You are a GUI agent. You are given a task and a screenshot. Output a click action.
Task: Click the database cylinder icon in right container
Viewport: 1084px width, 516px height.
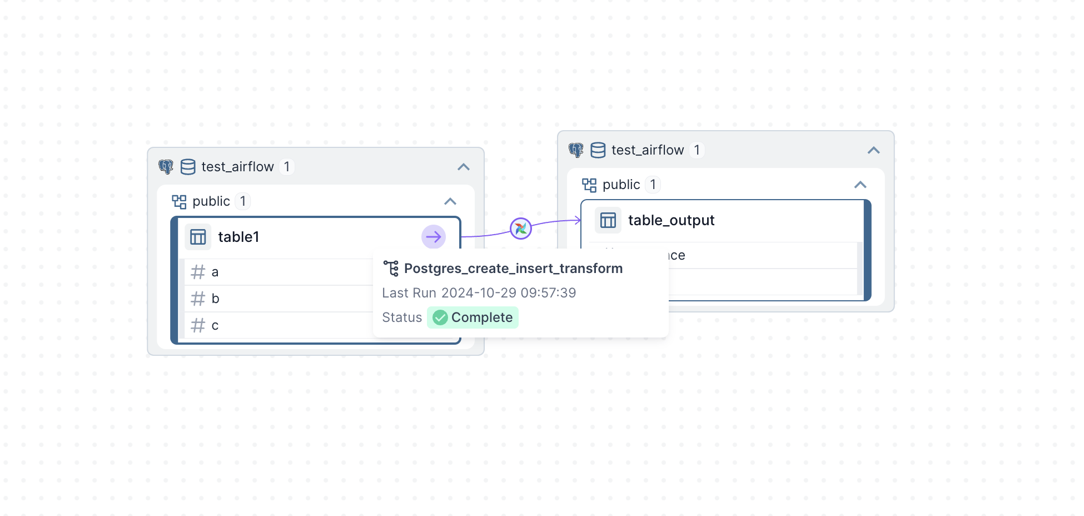pos(598,150)
